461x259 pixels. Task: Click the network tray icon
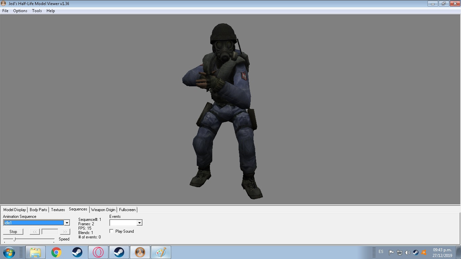[x=400, y=252]
